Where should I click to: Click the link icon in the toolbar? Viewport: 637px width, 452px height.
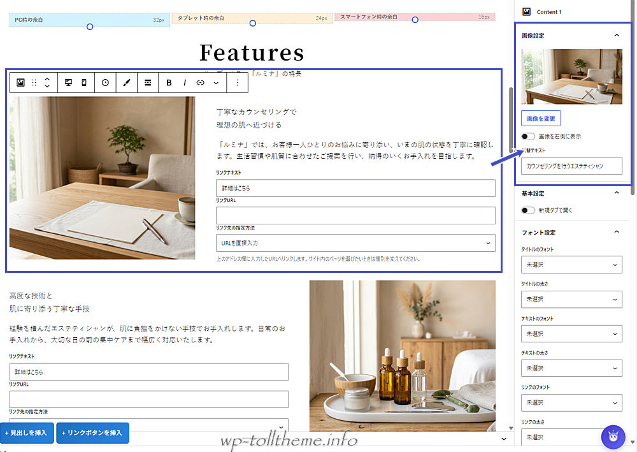200,82
